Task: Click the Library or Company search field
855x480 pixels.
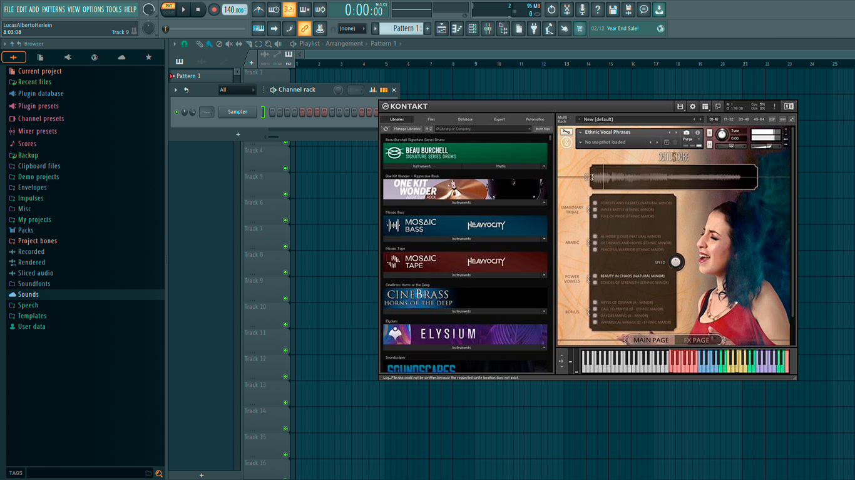Action: 482,129
